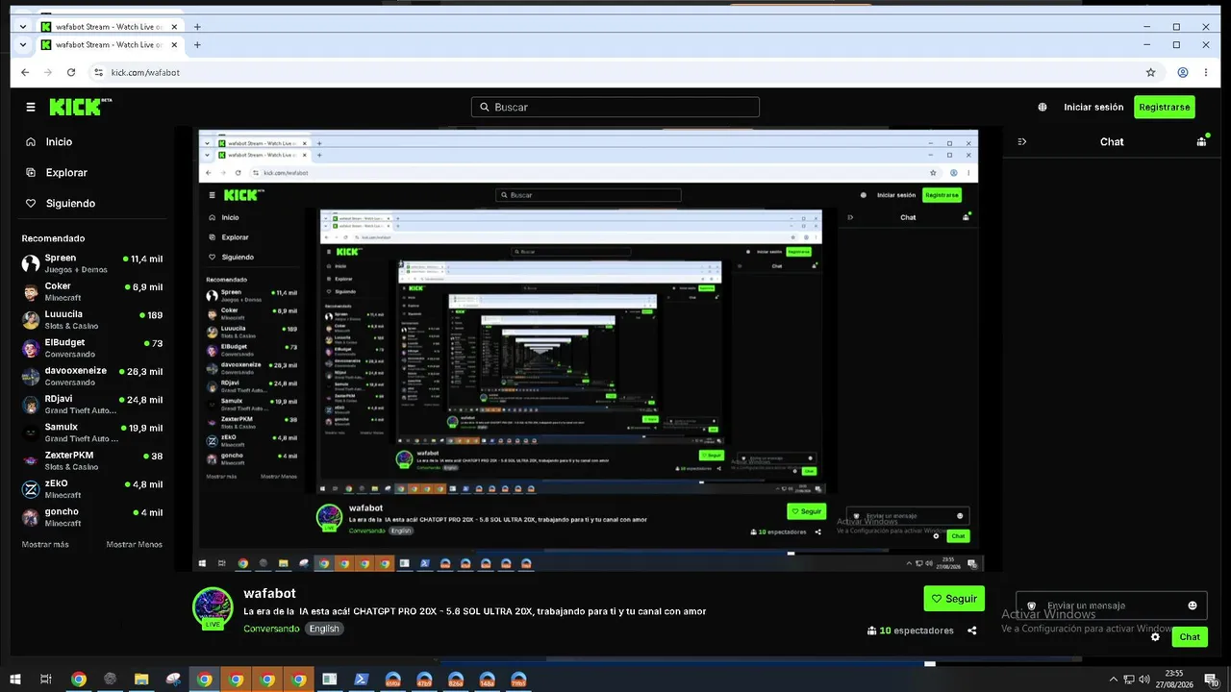Open davooxeneize's avatar in the main Recomendado list
This screenshot has width=1231, height=692.
point(31,376)
